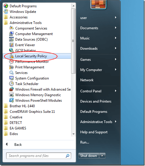The width and height of the screenshot is (145, 166).
Task: Click the Data Sources (ODBC) icon
Action: coord(11,39)
